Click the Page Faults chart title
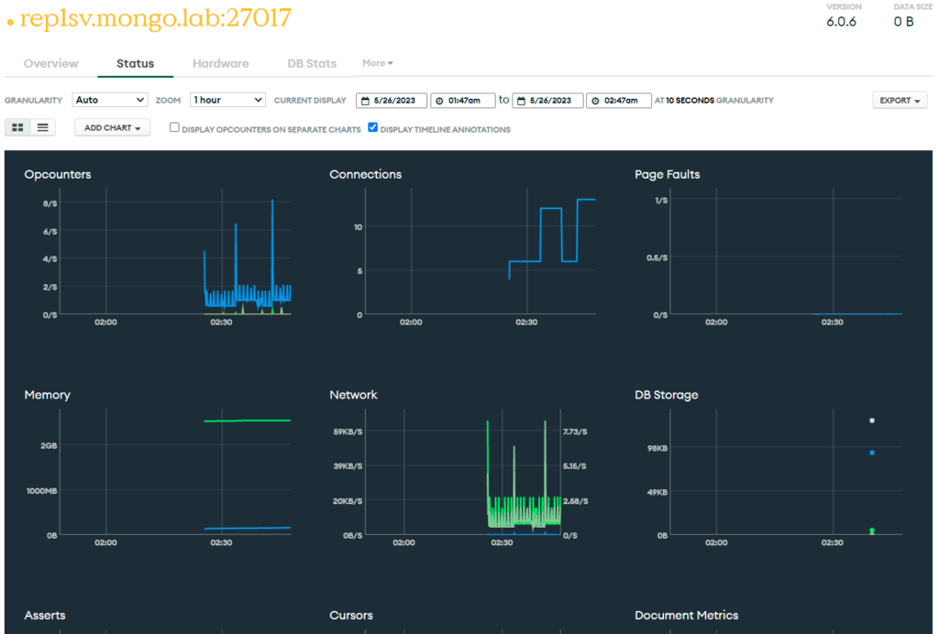The image size is (939, 634). 668,174
